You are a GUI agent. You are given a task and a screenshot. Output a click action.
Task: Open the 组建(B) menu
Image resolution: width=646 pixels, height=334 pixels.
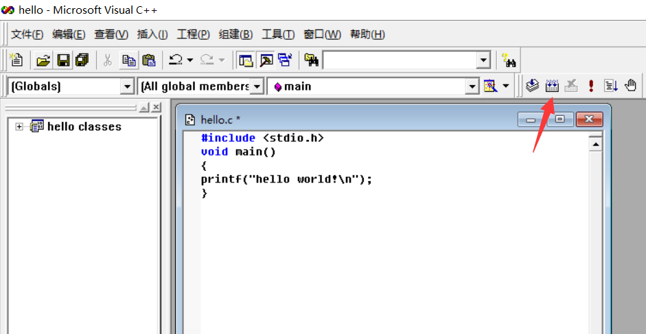[x=235, y=34]
